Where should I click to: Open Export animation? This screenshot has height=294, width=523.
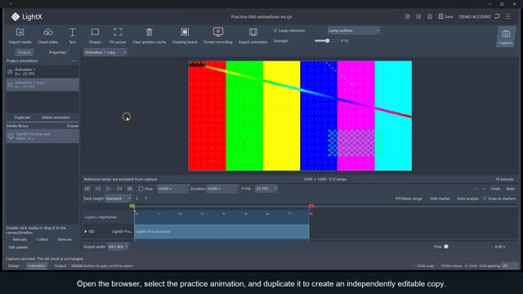coord(253,36)
